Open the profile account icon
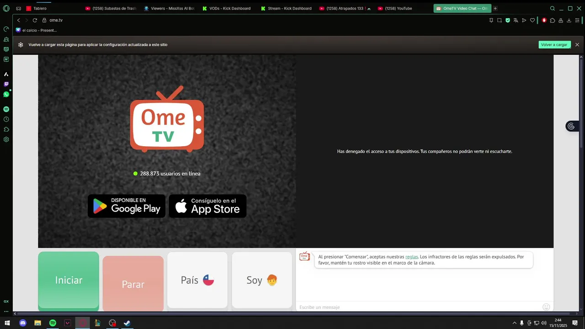The height and width of the screenshot is (329, 585). [x=561, y=20]
